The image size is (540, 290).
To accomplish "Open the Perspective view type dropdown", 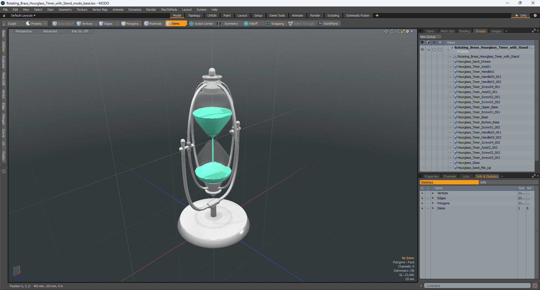I will point(24,31).
